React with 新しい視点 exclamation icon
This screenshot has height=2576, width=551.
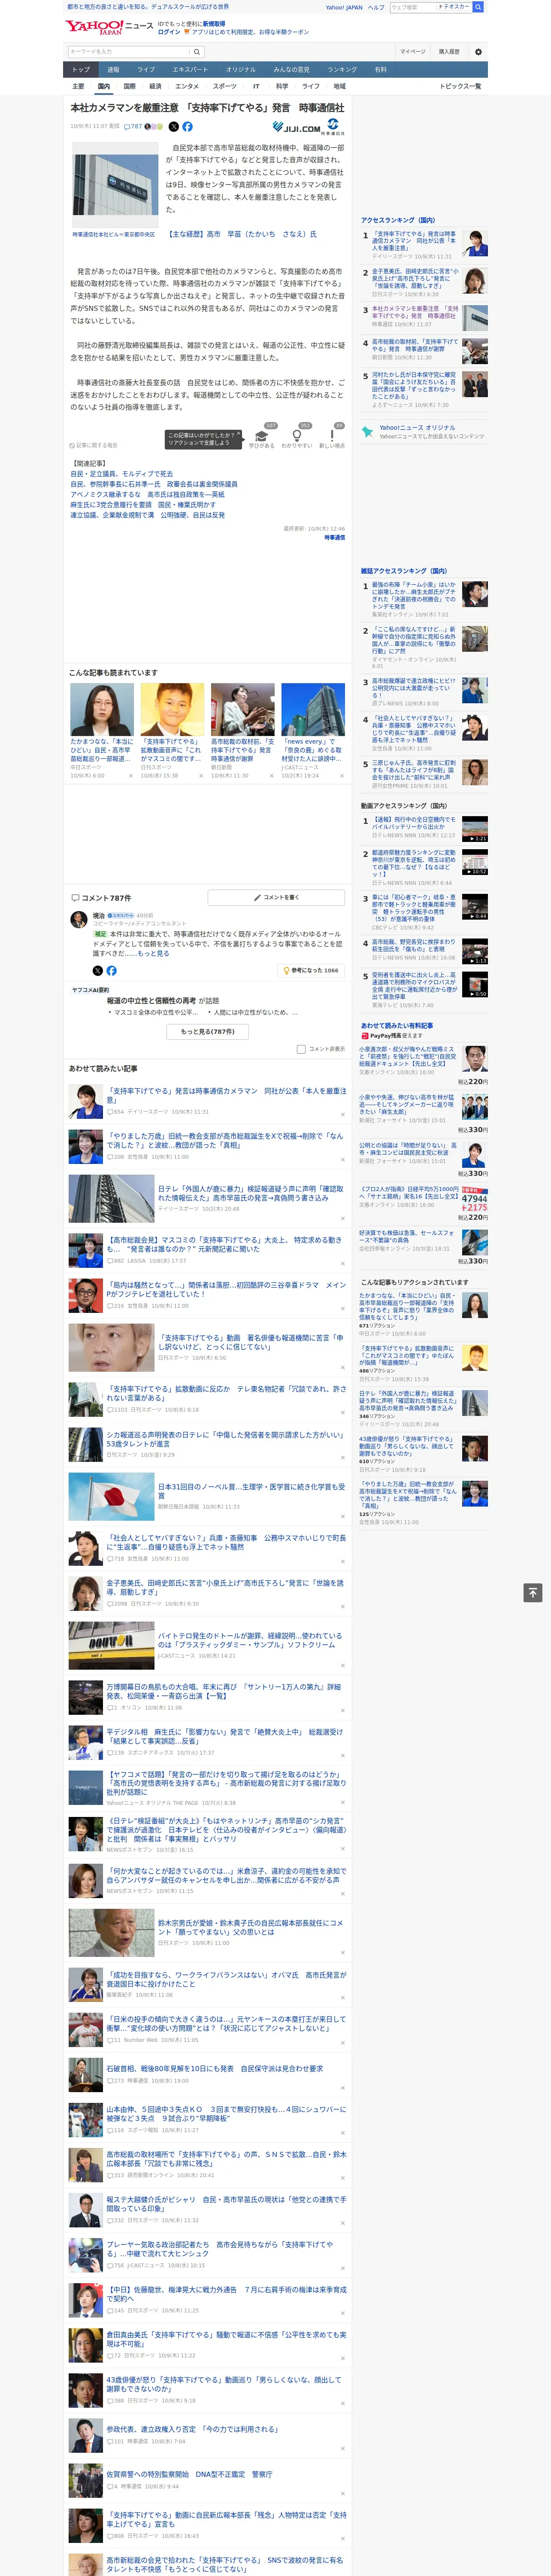pyautogui.click(x=332, y=436)
